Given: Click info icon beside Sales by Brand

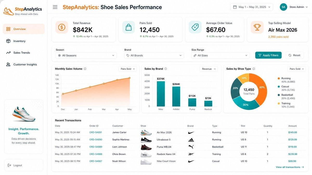Looking at the screenshot, I should pyautogui.click(x=166, y=69).
